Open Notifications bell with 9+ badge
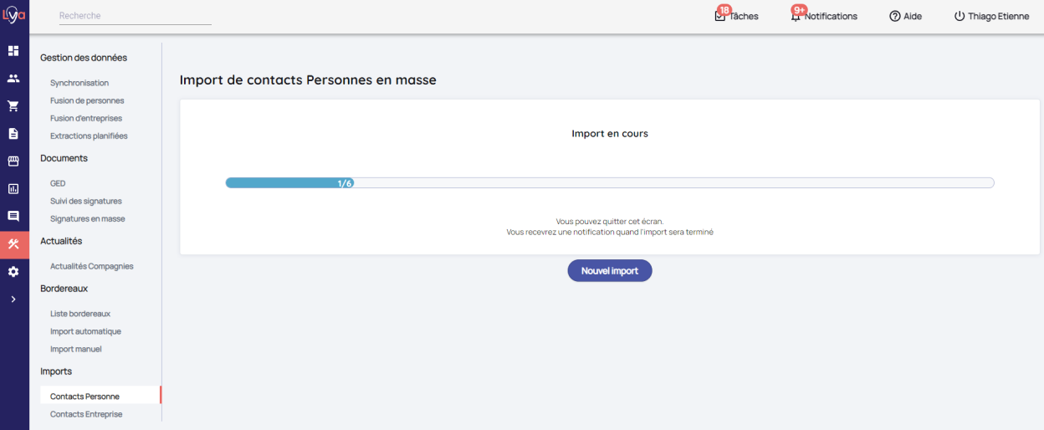The height and width of the screenshot is (430, 1044). tap(823, 16)
